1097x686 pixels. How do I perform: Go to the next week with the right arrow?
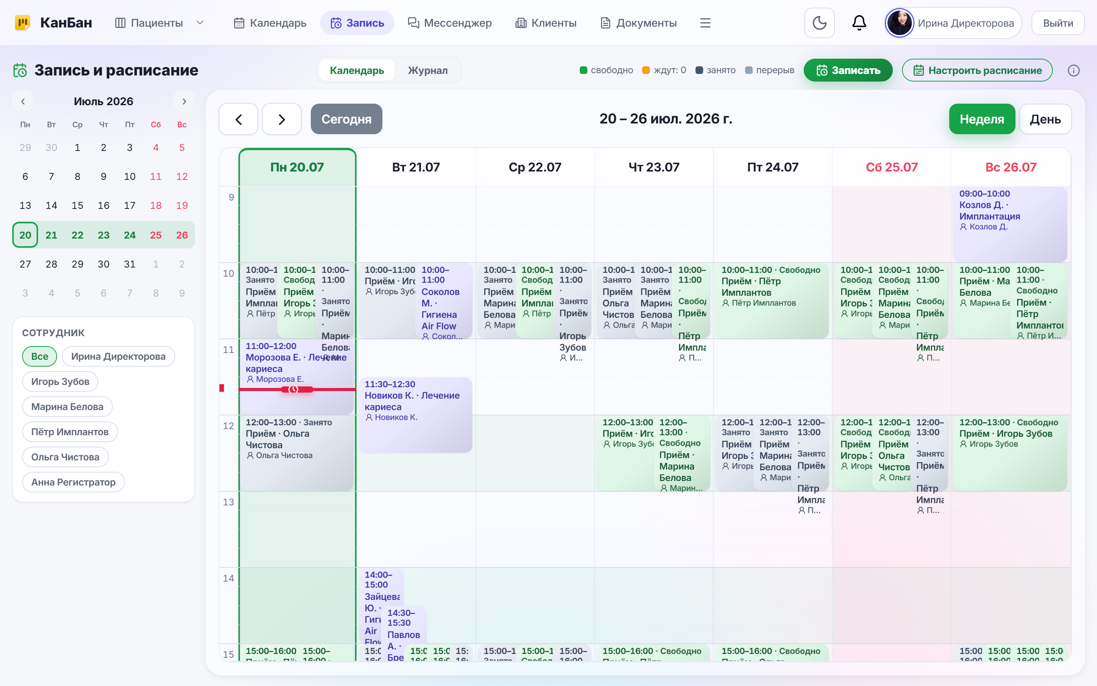click(x=281, y=119)
